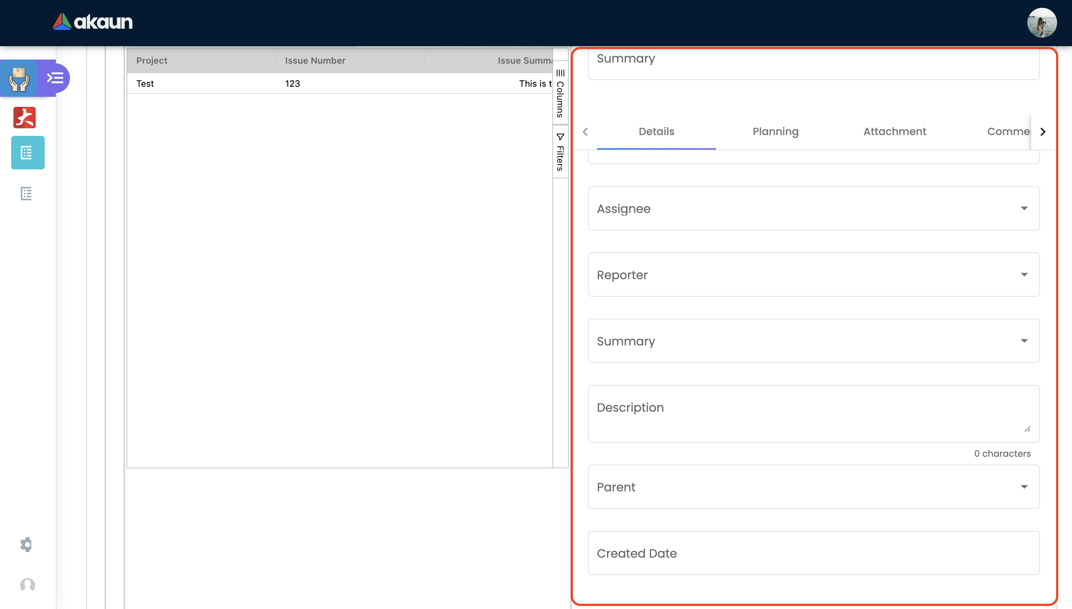Open settings gear in sidebar
This screenshot has width=1072, height=609.
26,544
